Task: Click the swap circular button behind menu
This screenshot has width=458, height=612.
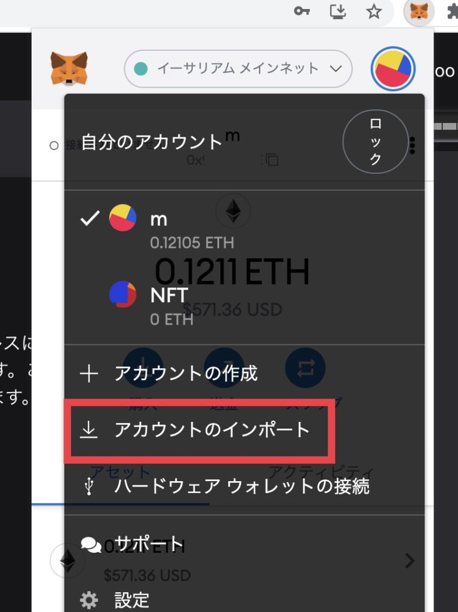Action: [x=306, y=368]
